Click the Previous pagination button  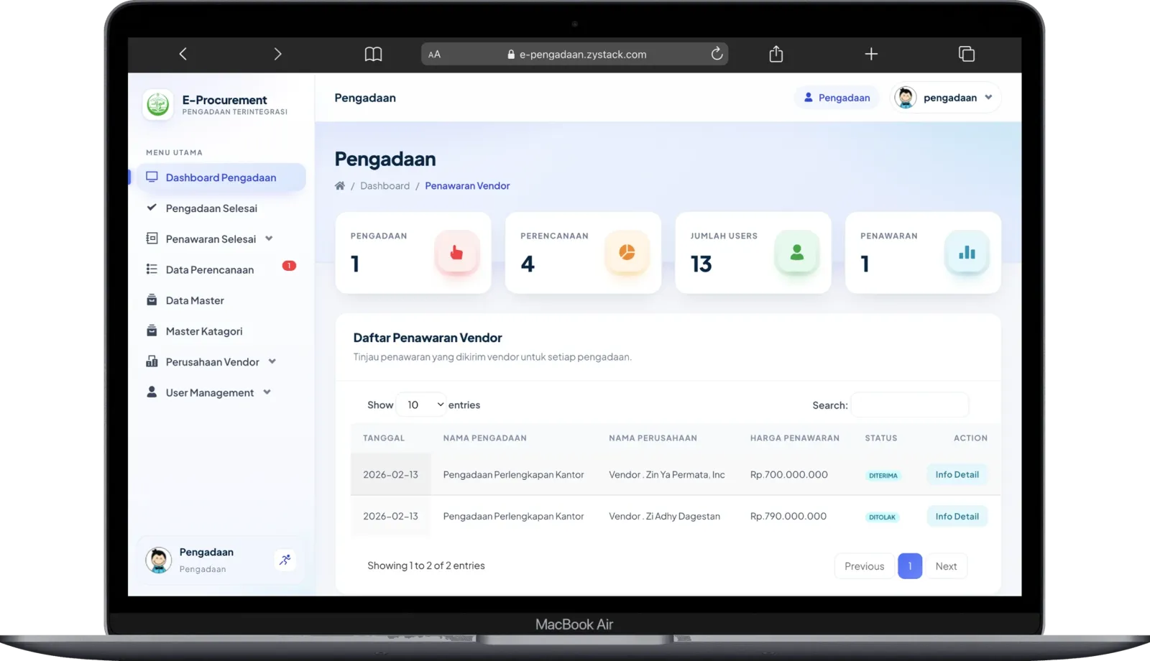(864, 566)
